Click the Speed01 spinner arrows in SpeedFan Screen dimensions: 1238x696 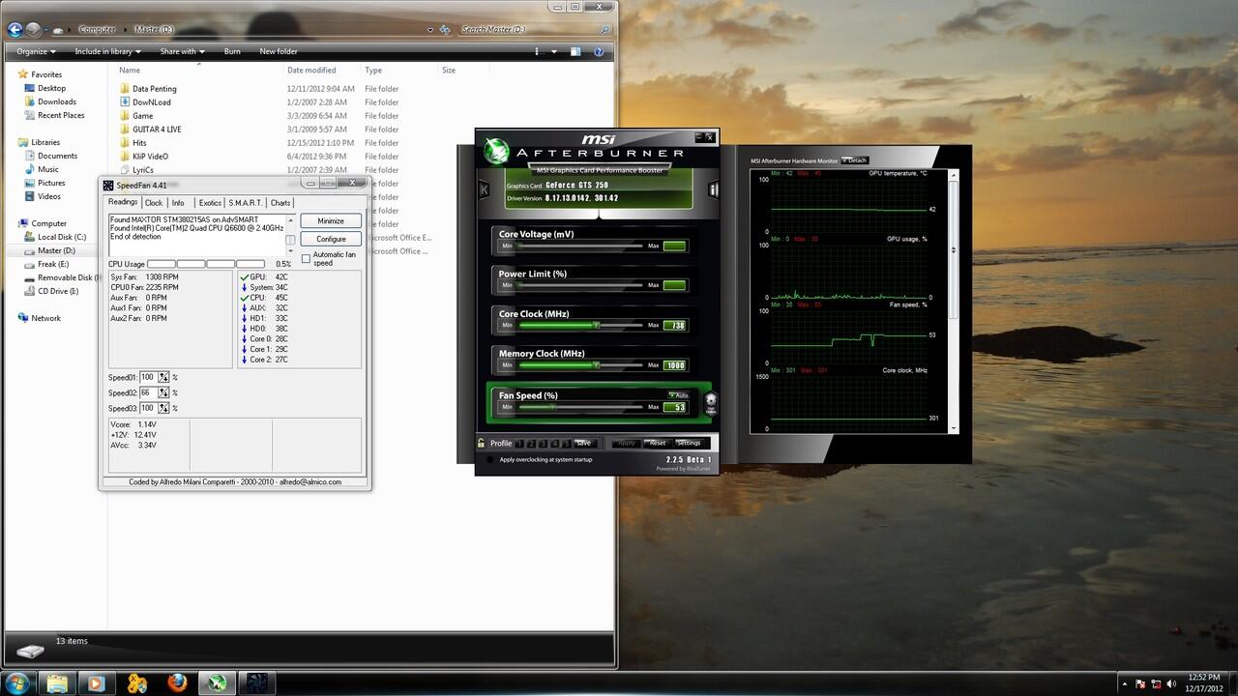point(163,377)
